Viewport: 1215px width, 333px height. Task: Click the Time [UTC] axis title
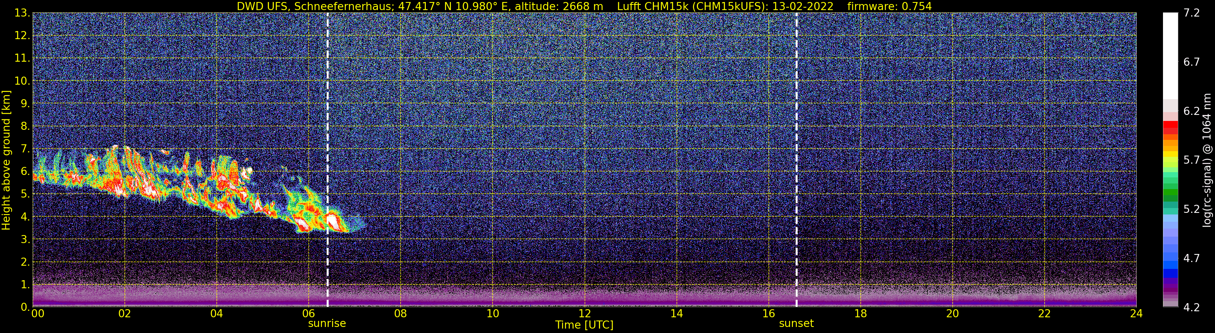pos(584,325)
